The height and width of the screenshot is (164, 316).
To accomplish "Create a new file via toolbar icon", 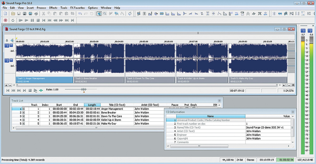I will click(x=5, y=14).
